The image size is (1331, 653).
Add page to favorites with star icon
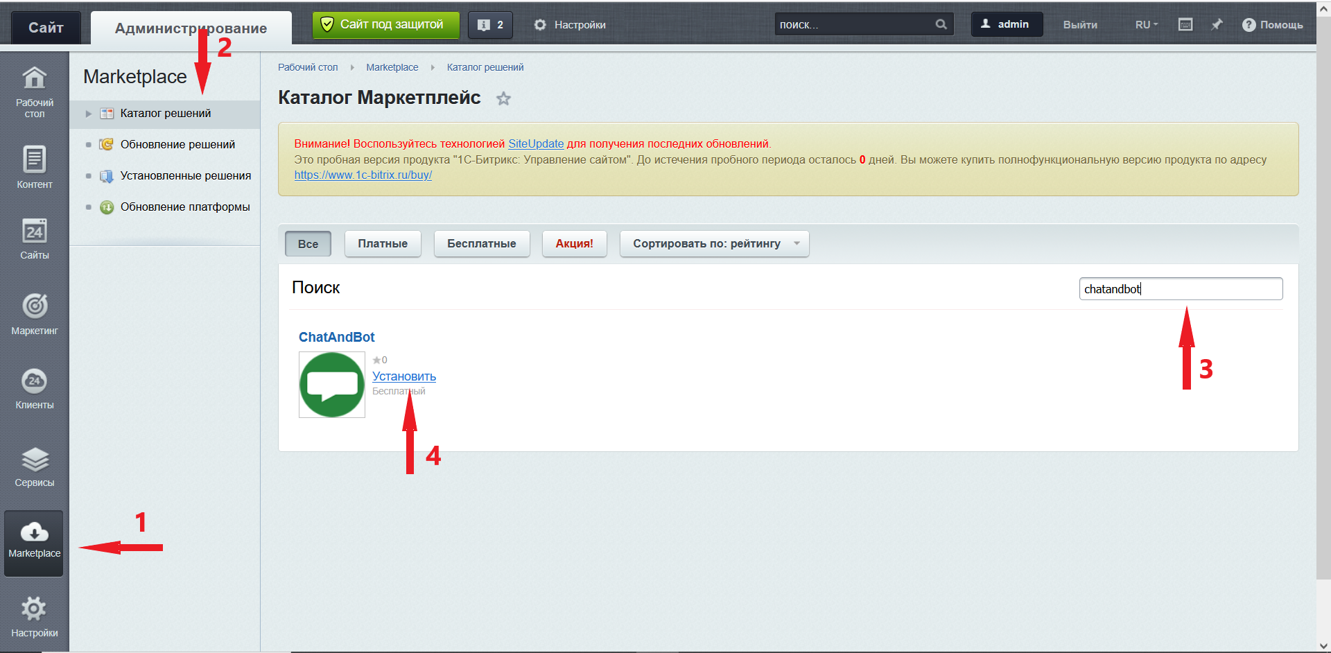pos(503,98)
